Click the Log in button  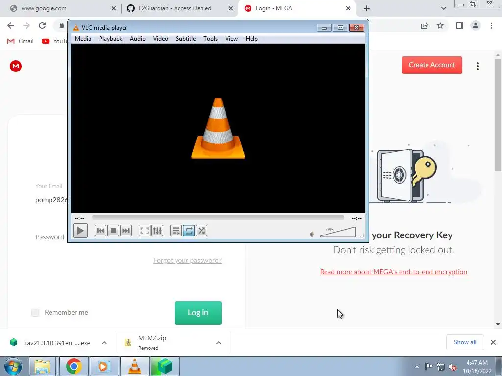(x=198, y=313)
